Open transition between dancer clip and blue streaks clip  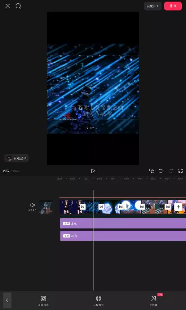83,207
